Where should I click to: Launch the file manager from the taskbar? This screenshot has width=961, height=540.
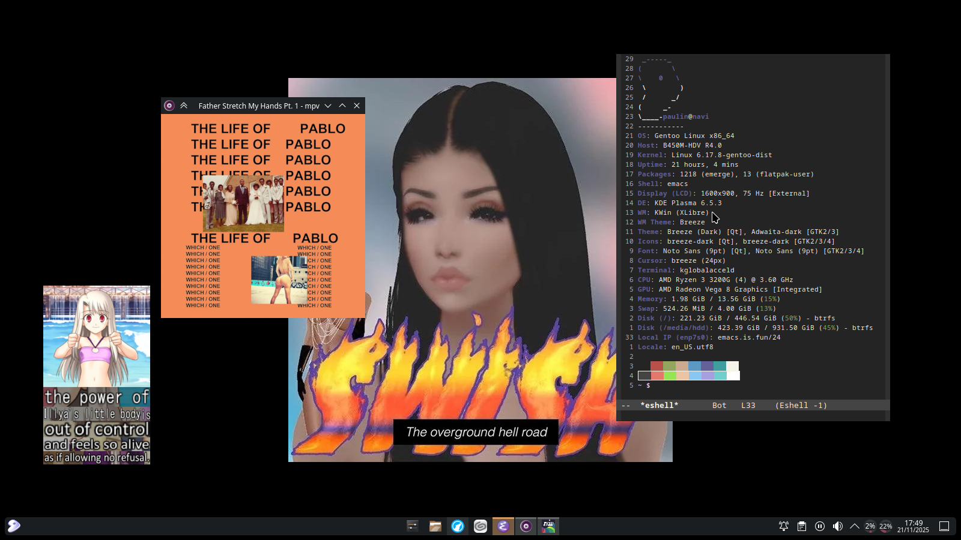pyautogui.click(x=435, y=526)
